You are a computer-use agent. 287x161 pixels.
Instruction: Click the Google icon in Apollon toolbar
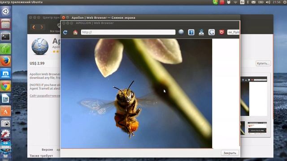211,32
